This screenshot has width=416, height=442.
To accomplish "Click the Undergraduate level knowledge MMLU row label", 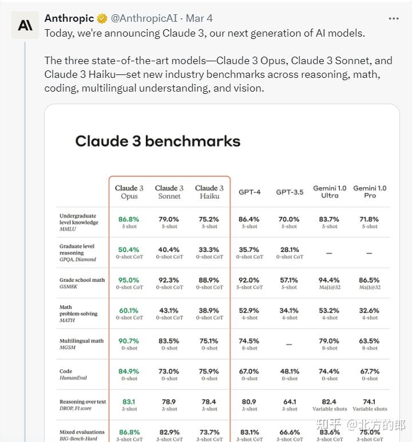I will click(x=79, y=223).
